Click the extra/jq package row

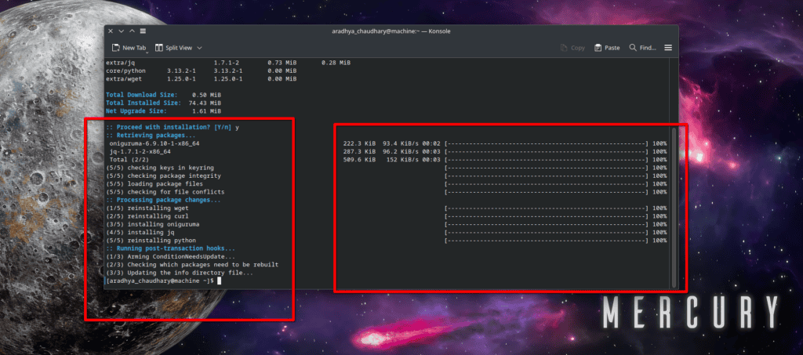click(228, 63)
